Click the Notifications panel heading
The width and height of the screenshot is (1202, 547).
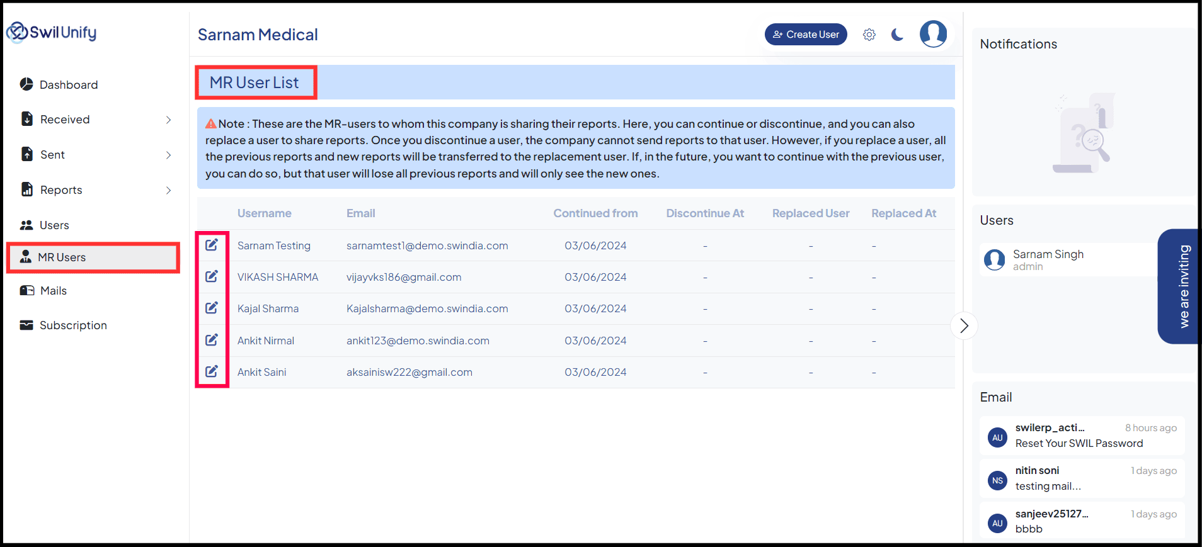coord(1019,44)
